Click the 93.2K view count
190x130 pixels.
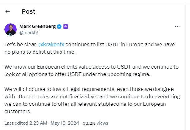click(x=89, y=122)
